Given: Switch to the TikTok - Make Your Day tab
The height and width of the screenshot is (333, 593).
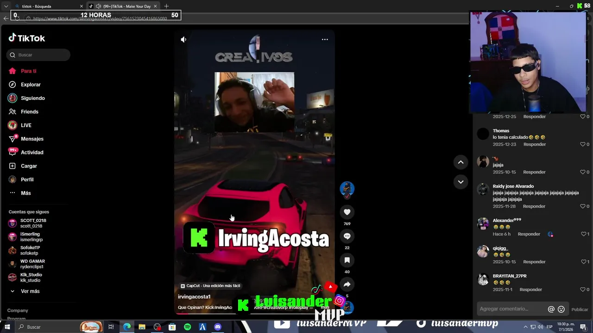Looking at the screenshot, I should click(x=122, y=6).
